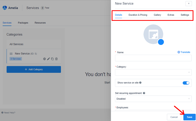Focus the service Name input field
Screen dimensions: 196x121
pyautogui.click(x=153, y=58)
